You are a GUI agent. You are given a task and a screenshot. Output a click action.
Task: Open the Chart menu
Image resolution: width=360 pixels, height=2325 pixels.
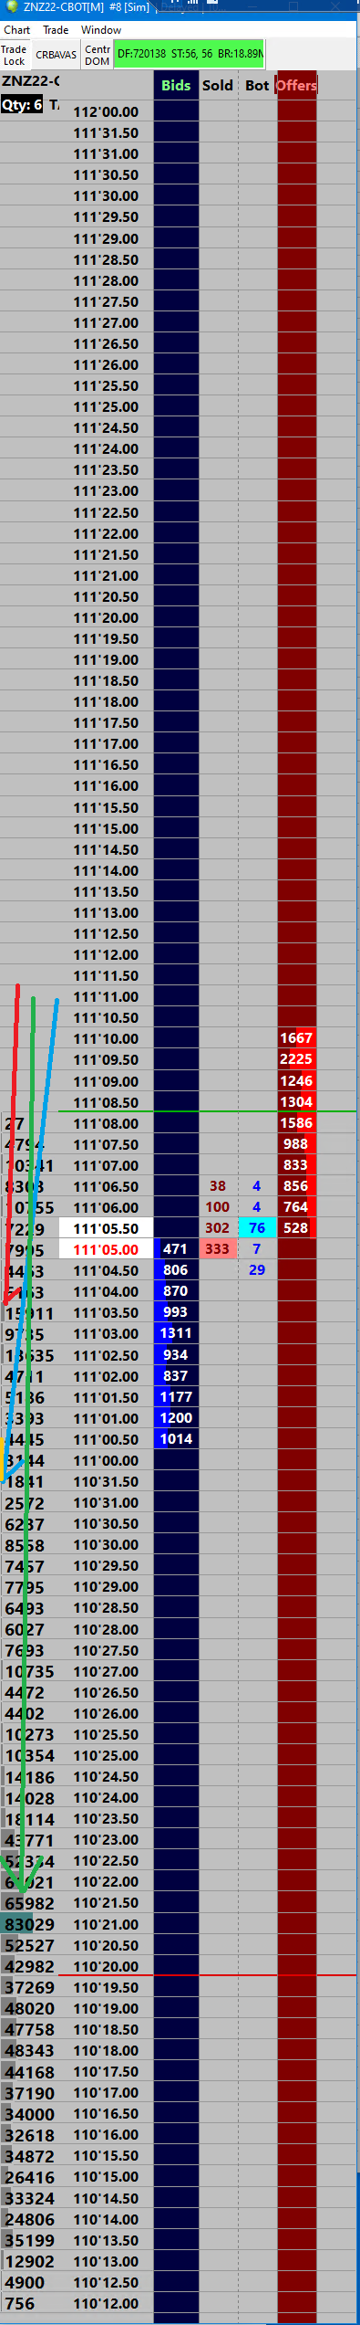pos(16,30)
